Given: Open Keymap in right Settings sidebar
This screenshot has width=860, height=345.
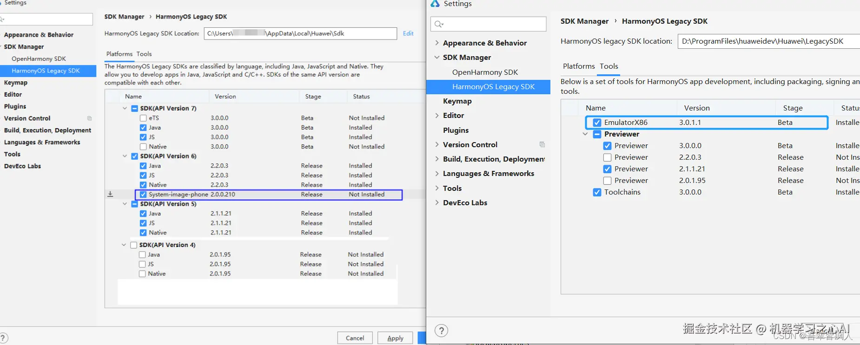Looking at the screenshot, I should click(457, 101).
